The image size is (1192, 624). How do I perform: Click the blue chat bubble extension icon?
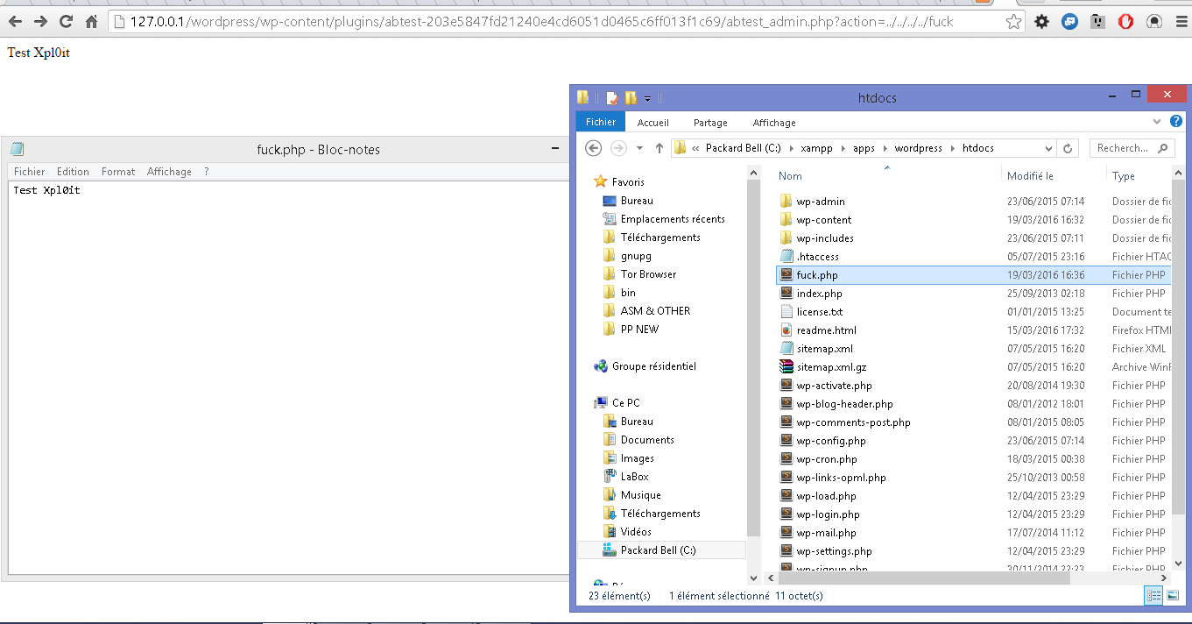point(1069,22)
